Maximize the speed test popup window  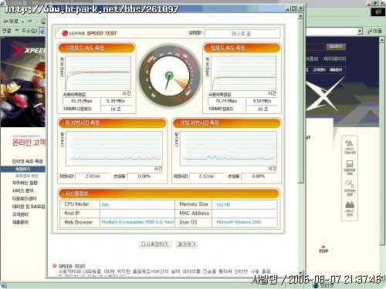[294, 8]
